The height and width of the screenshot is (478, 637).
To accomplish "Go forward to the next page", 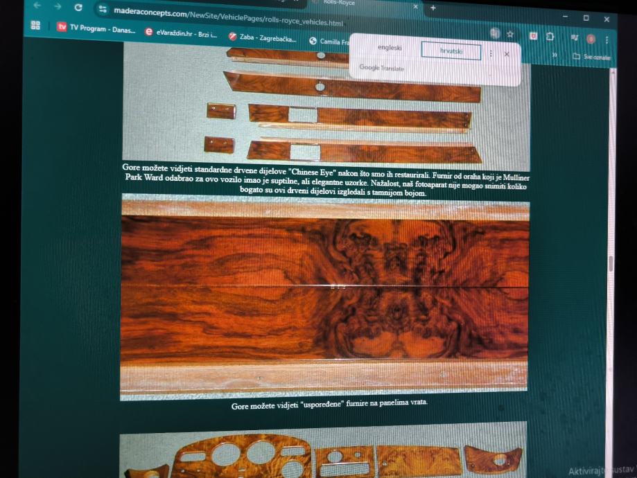I will pos(58,6).
